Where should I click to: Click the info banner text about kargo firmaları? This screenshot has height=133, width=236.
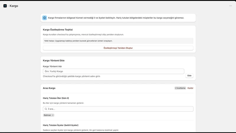point(116,18)
